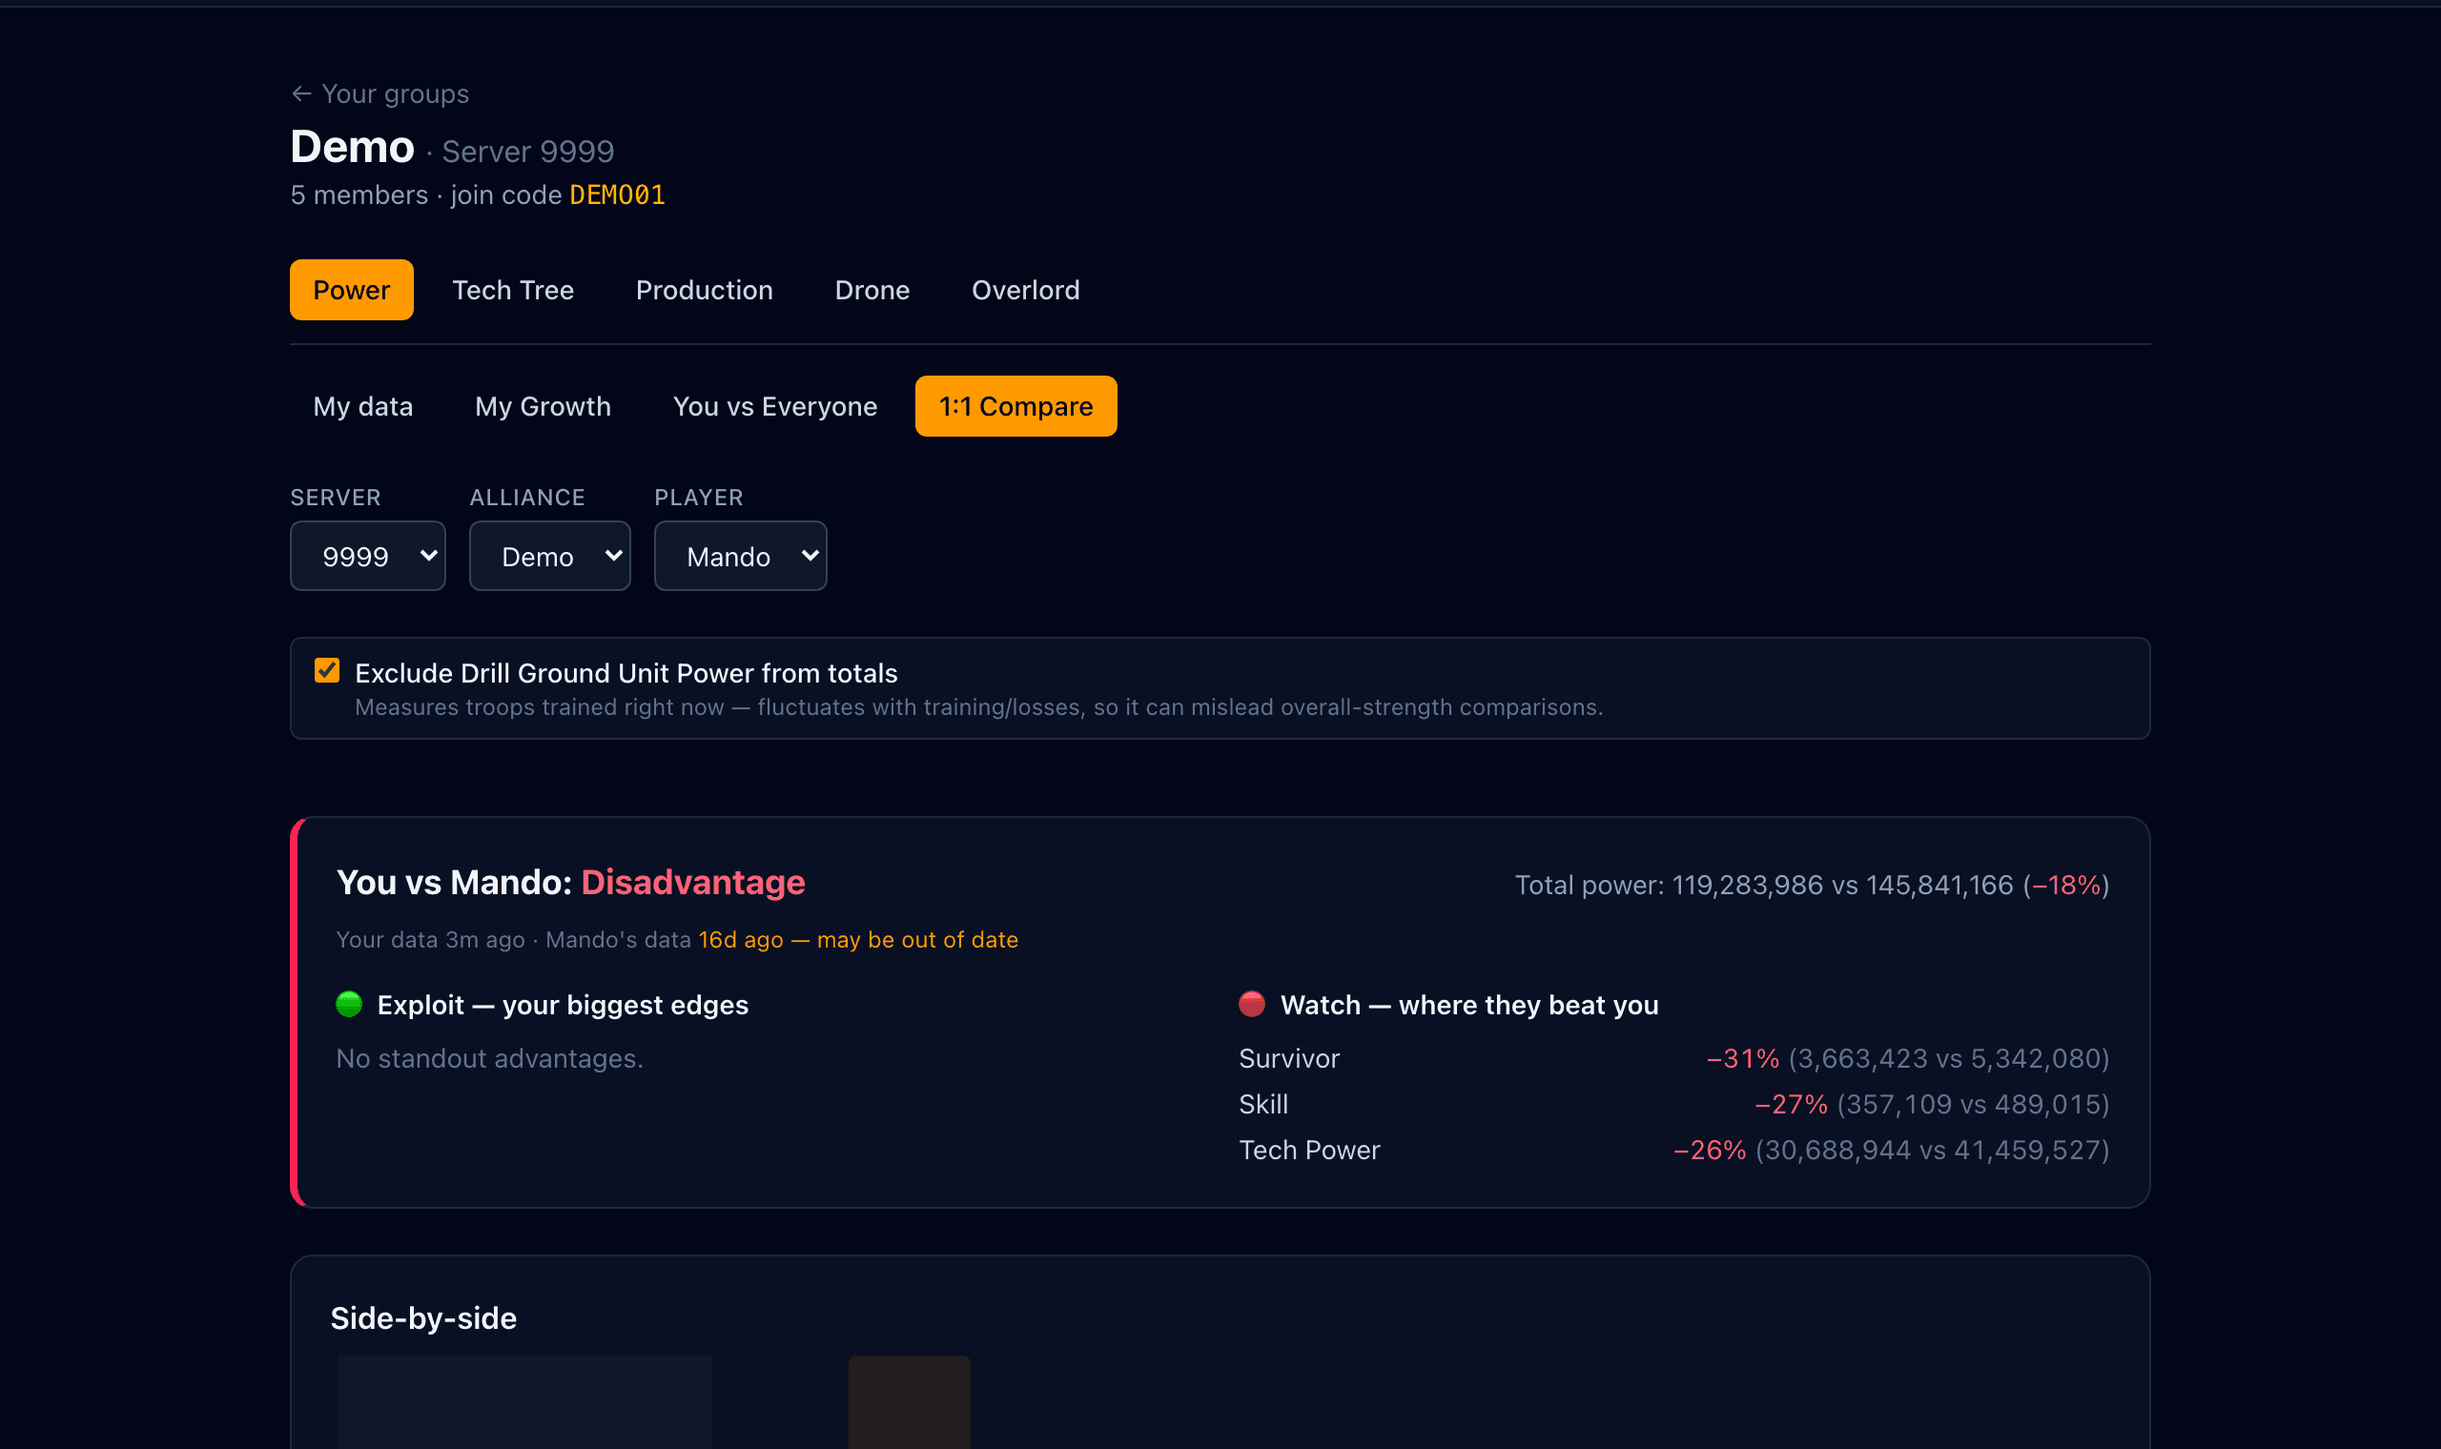Image resolution: width=2441 pixels, height=1449 pixels.
Task: Select the My Growth sub-tab
Action: (x=543, y=406)
